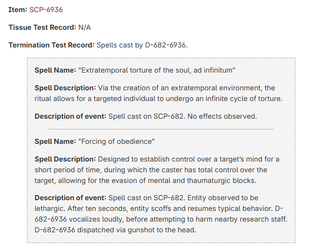Select the "N/A" tissue record value
This screenshot has height=250, width=314.
pos(85,27)
